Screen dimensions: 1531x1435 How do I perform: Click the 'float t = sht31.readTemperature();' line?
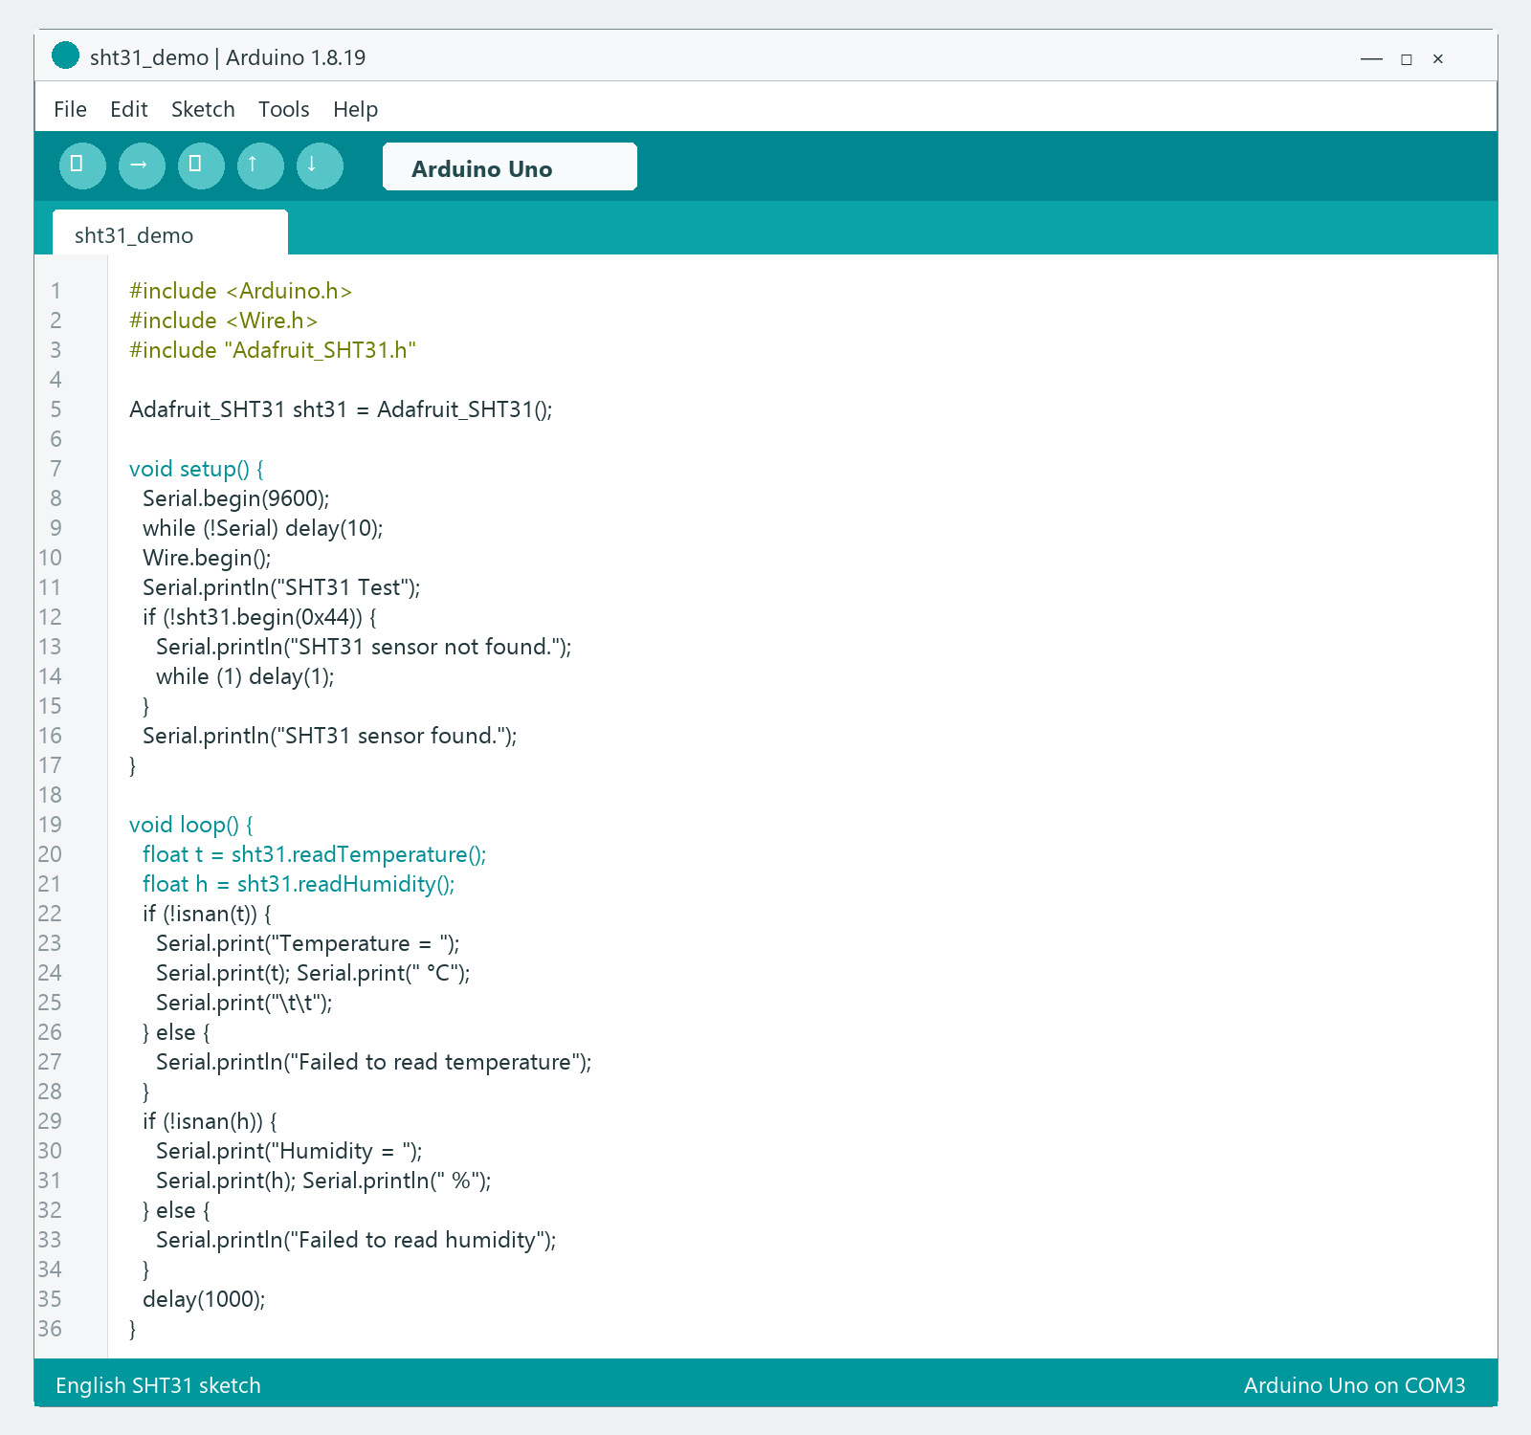click(315, 854)
